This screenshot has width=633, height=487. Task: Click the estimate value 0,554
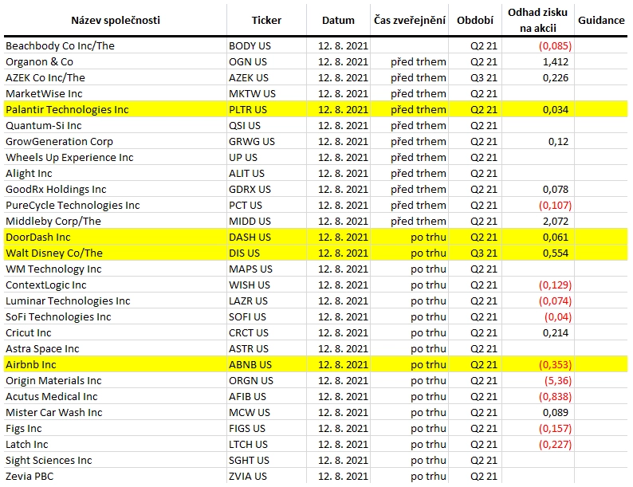tap(556, 253)
